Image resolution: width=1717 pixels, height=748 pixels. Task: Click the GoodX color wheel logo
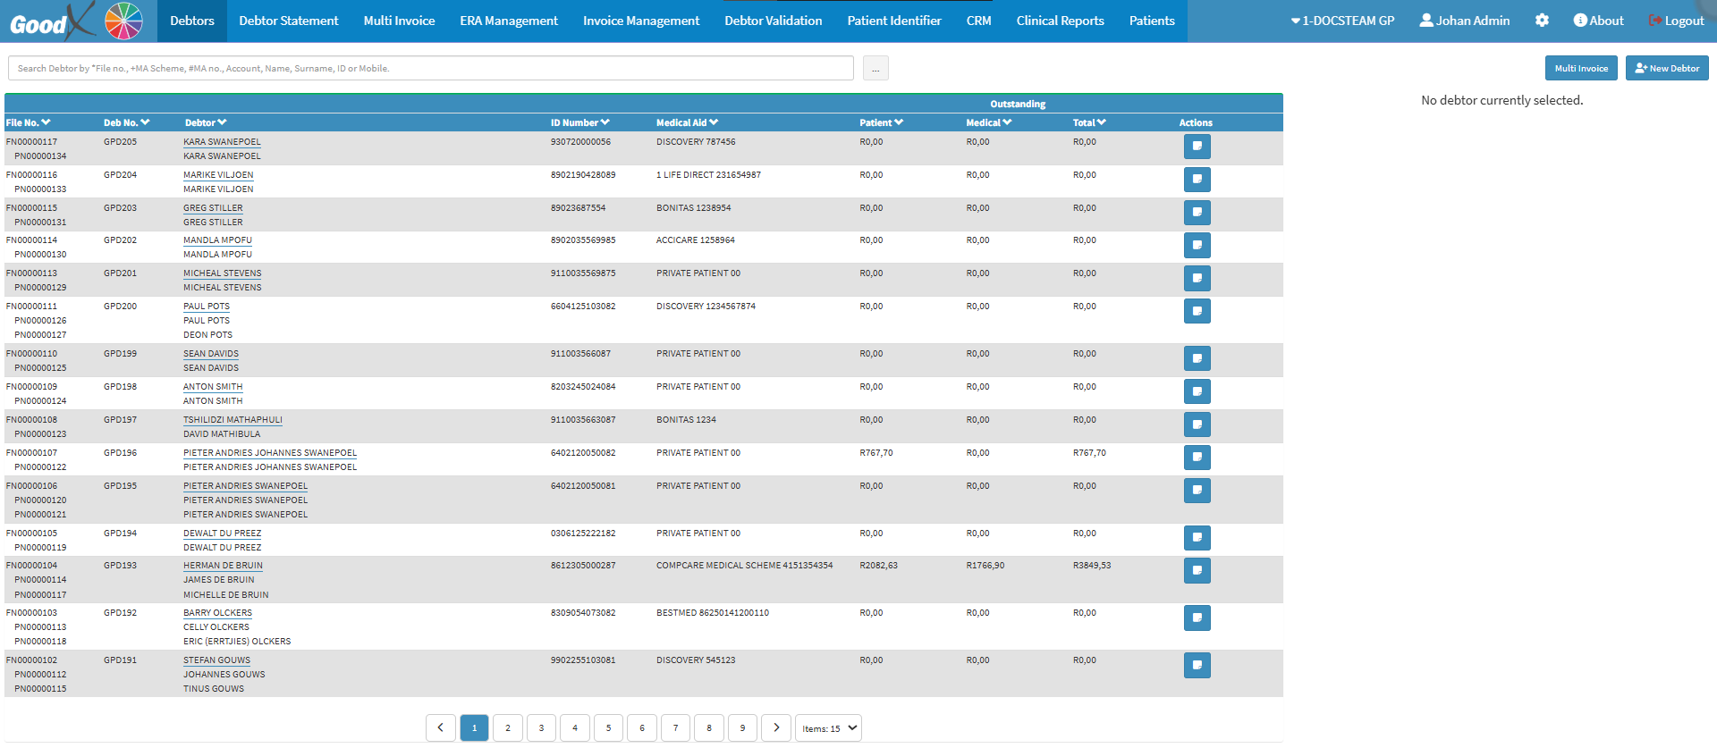(123, 21)
